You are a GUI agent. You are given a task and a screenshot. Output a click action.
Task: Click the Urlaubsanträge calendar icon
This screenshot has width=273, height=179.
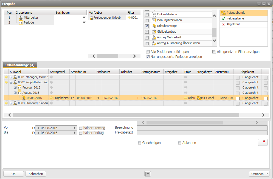(154, 26)
